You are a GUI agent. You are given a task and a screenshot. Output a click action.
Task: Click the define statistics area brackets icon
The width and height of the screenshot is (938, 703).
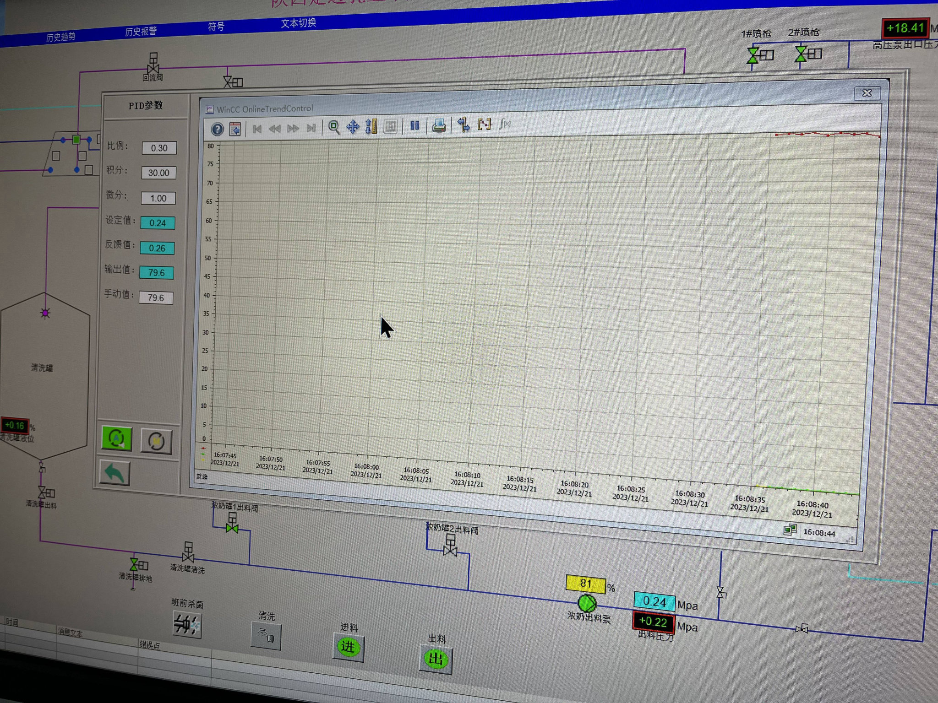coord(485,124)
